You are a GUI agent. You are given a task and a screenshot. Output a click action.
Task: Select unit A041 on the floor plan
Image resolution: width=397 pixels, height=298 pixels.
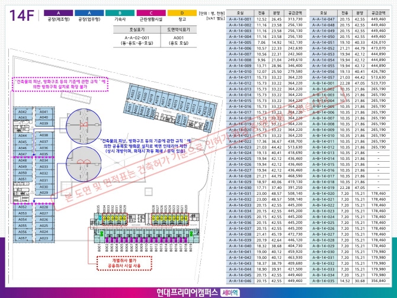pyautogui.click(x=43, y=111)
